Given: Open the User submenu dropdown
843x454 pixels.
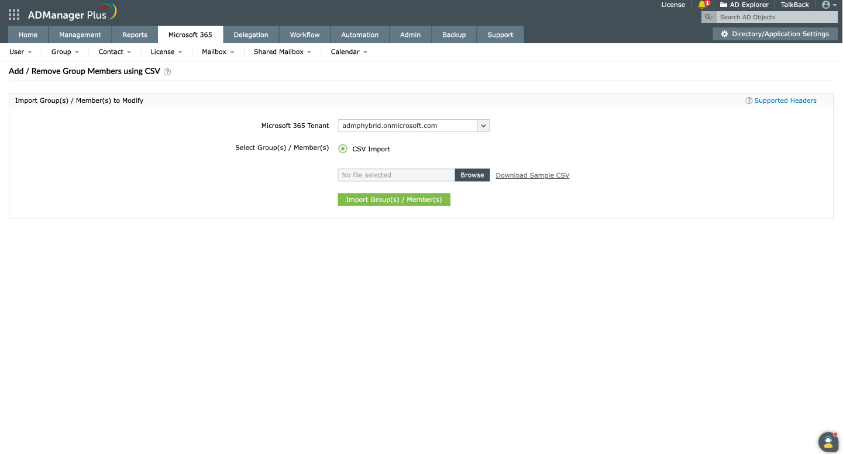Looking at the screenshot, I should pos(21,52).
